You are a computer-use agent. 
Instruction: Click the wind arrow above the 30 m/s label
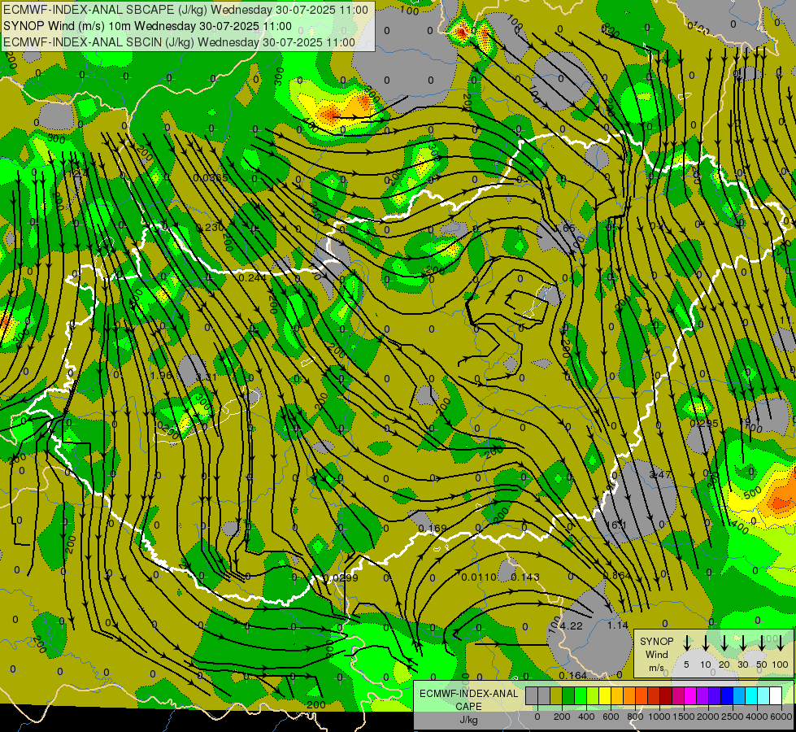tap(743, 643)
